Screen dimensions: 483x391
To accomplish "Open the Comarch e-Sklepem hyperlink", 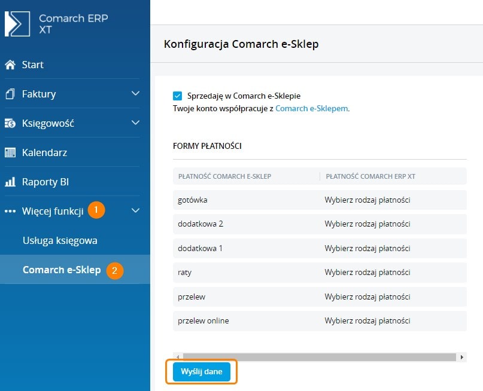I will (311, 109).
